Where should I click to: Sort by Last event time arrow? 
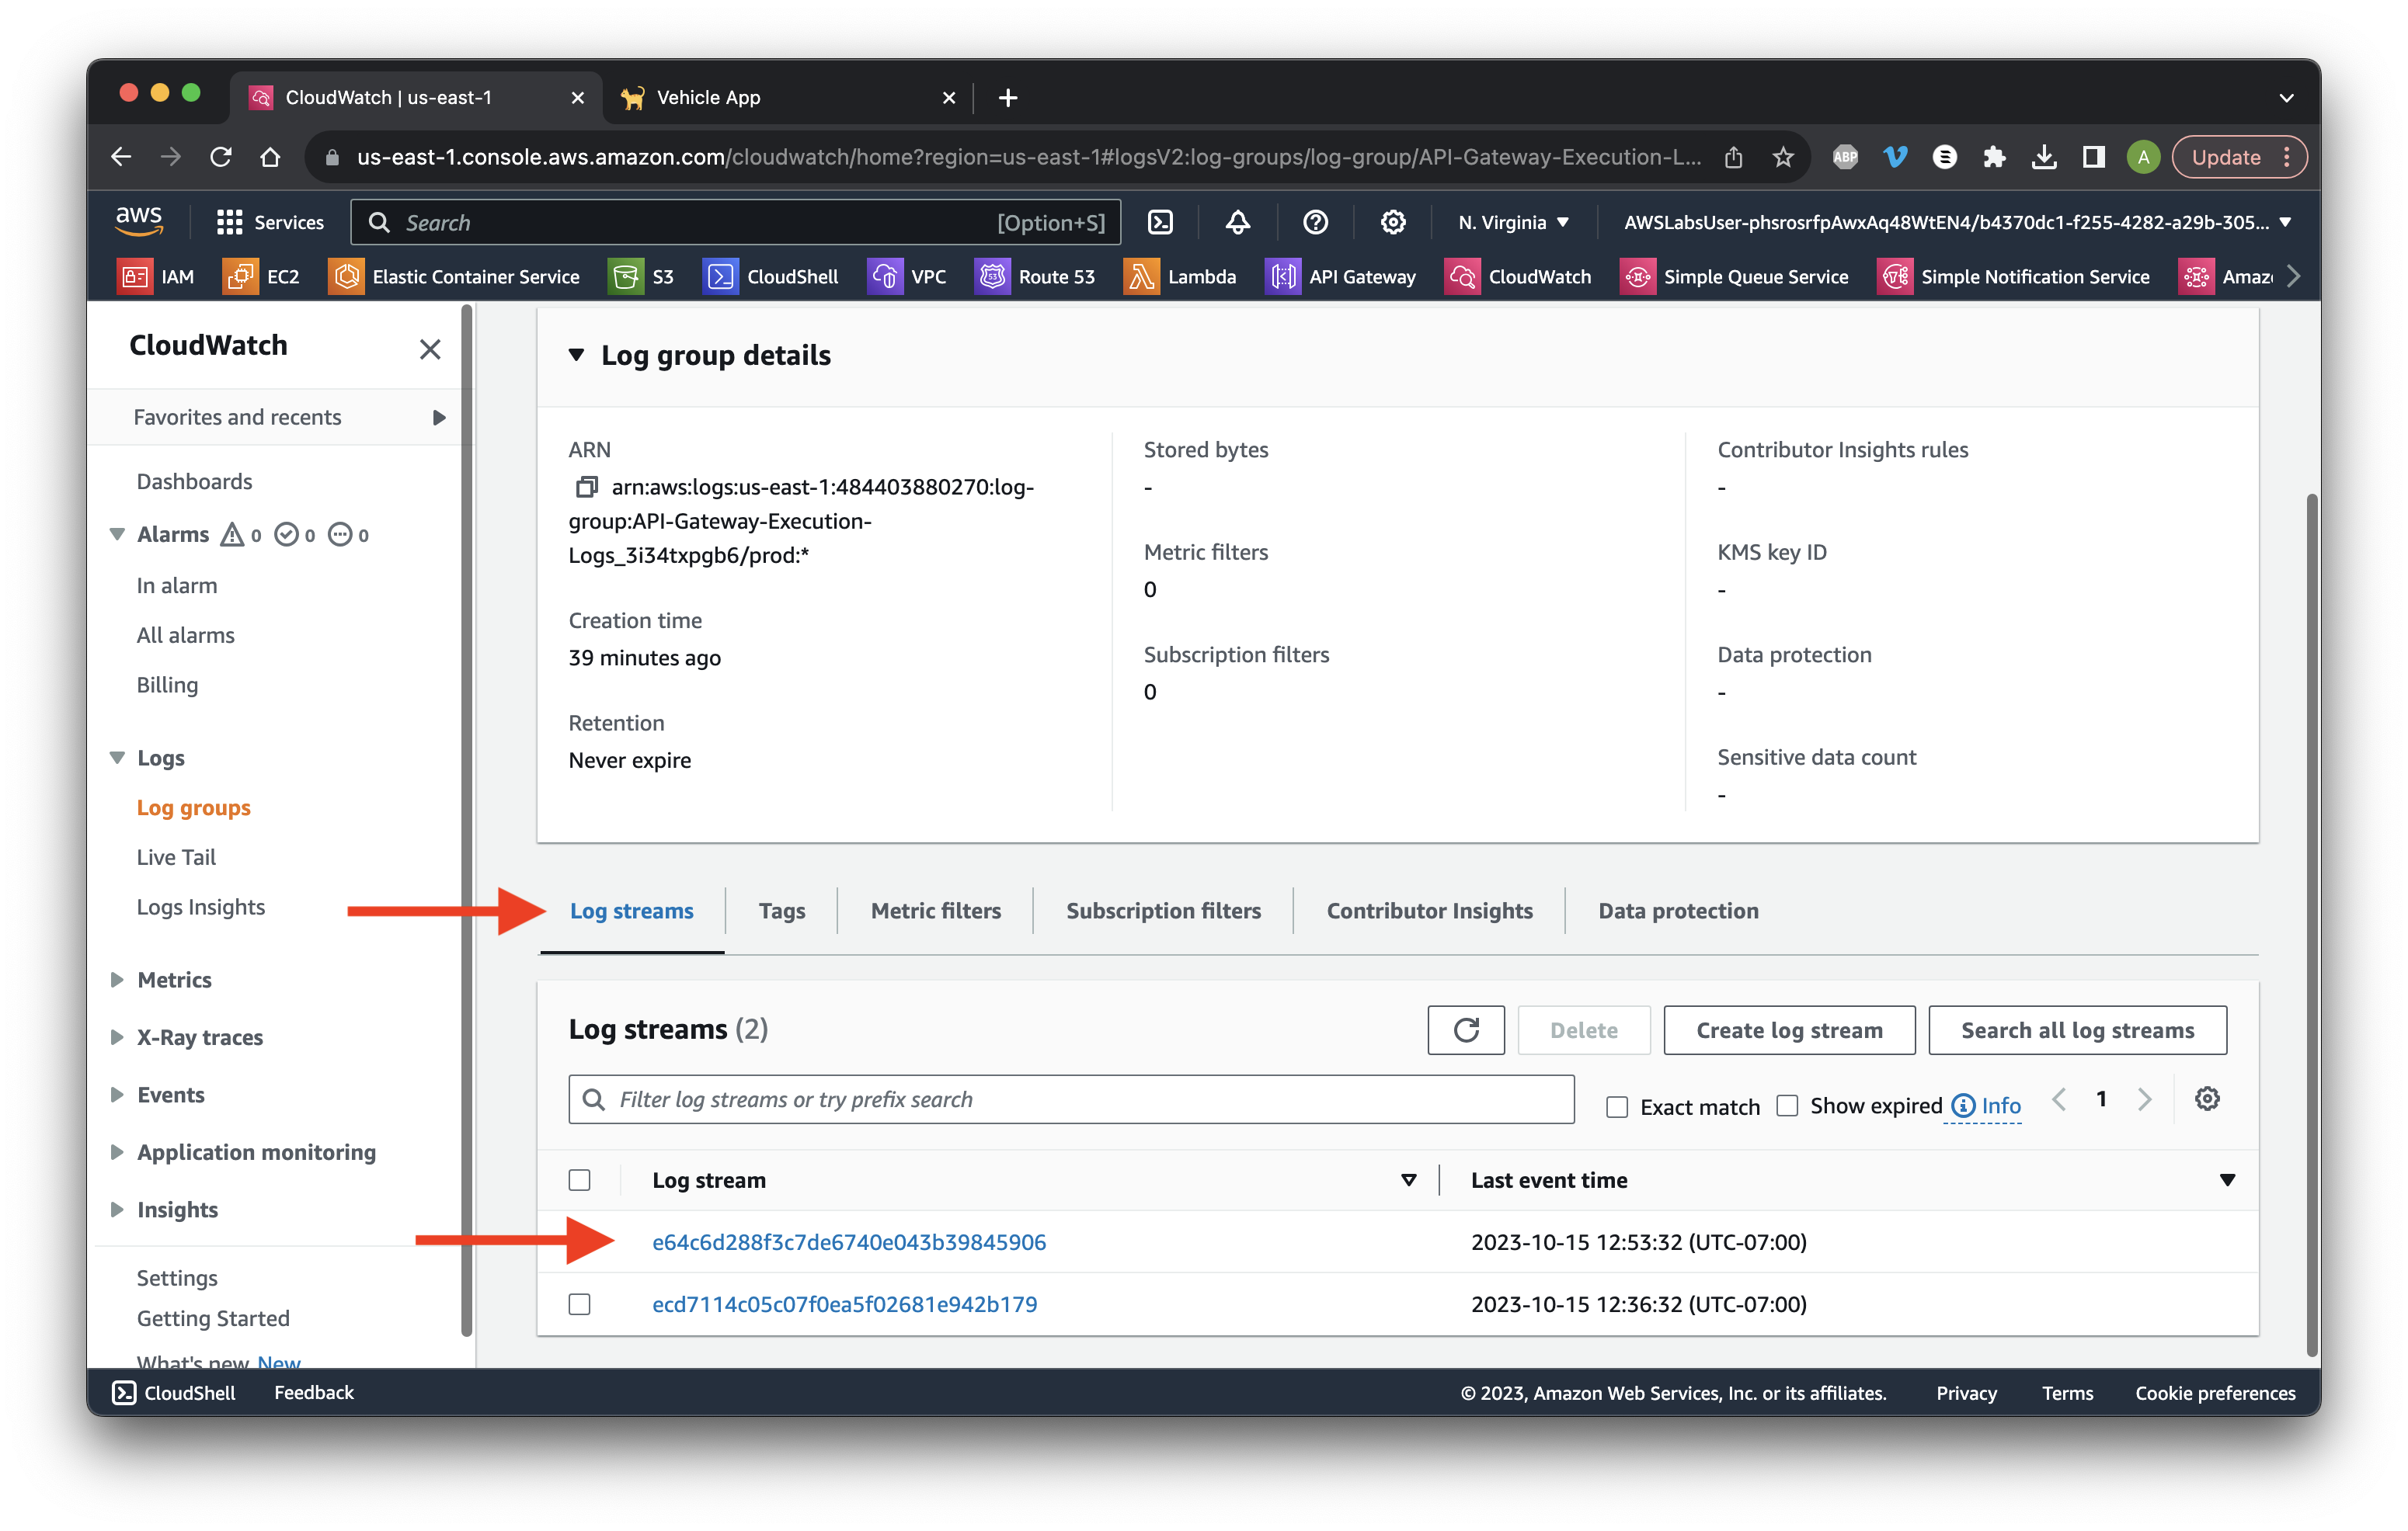click(x=2227, y=1179)
